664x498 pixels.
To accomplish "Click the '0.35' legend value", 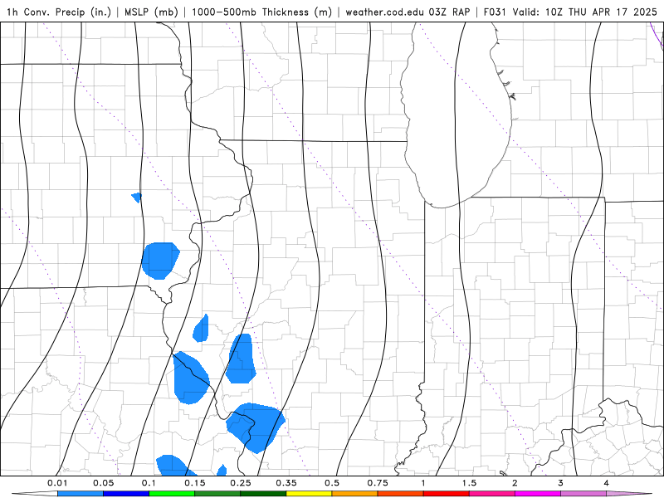I will tap(286, 483).
